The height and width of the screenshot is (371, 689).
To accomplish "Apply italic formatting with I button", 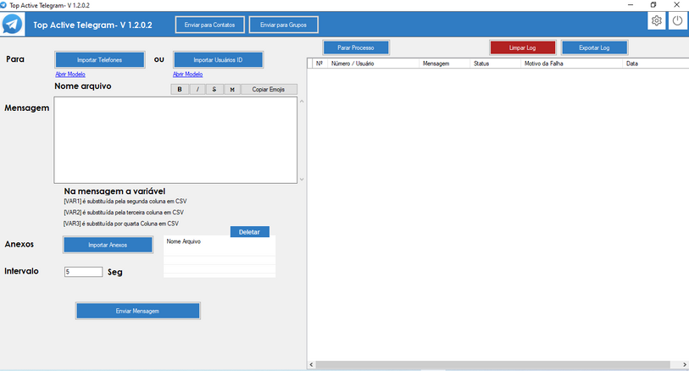I will click(197, 89).
